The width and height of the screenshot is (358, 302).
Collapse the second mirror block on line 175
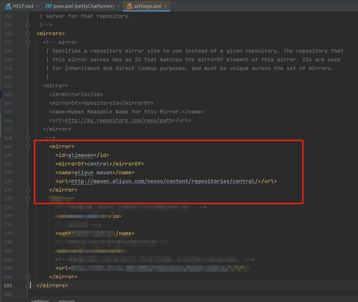tap(28, 199)
